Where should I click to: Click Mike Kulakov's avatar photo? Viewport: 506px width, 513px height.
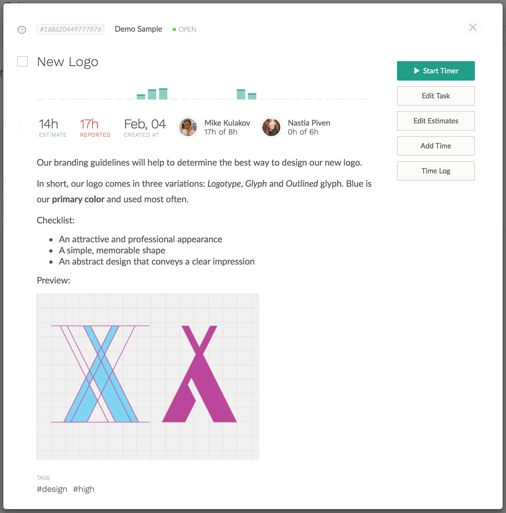coord(188,127)
